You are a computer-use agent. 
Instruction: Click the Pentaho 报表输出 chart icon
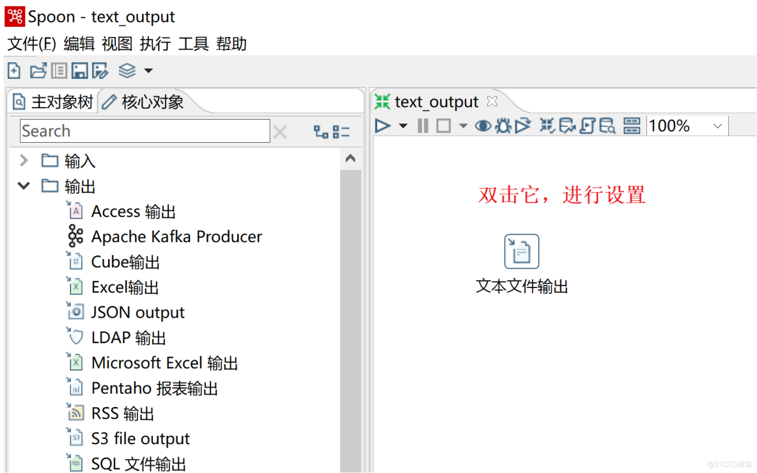pyautogui.click(x=75, y=387)
